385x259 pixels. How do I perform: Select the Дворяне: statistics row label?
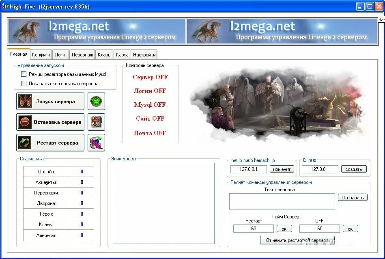click(x=46, y=203)
